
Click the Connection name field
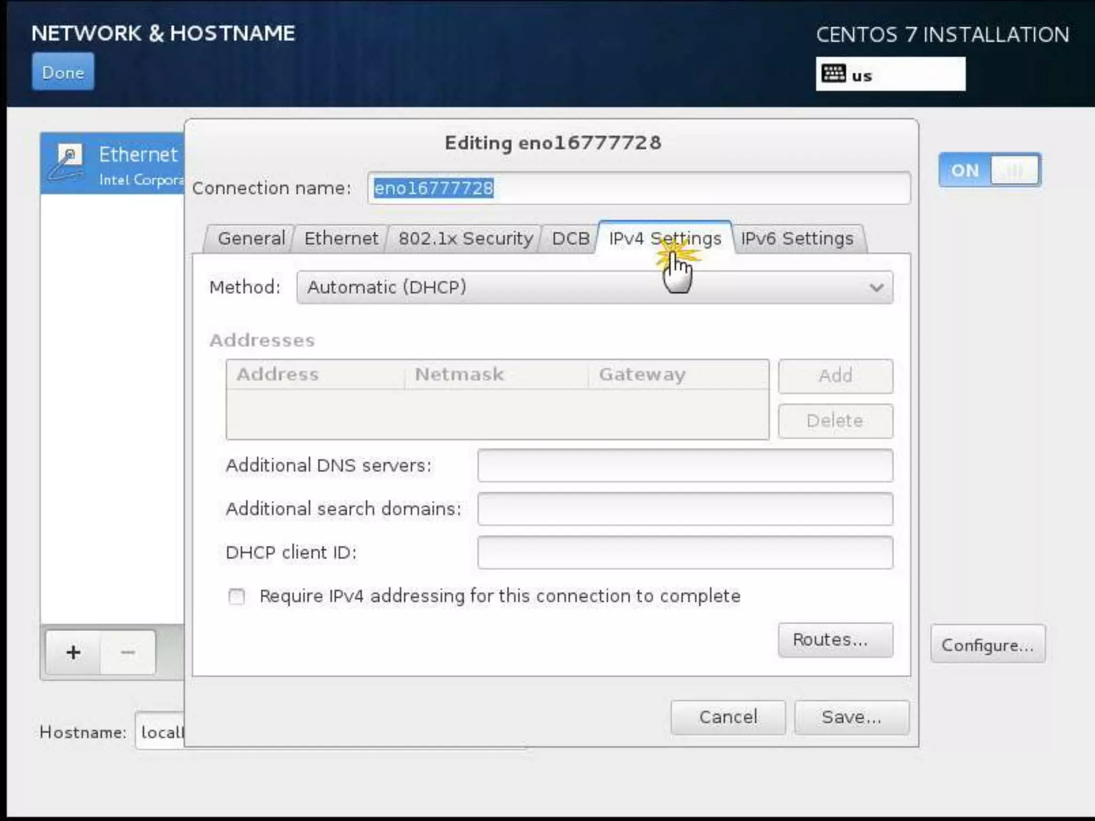point(638,188)
